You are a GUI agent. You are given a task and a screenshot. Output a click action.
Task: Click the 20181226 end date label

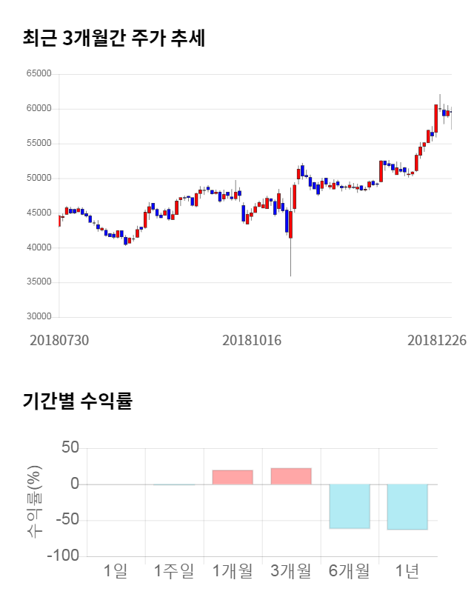pos(437,340)
